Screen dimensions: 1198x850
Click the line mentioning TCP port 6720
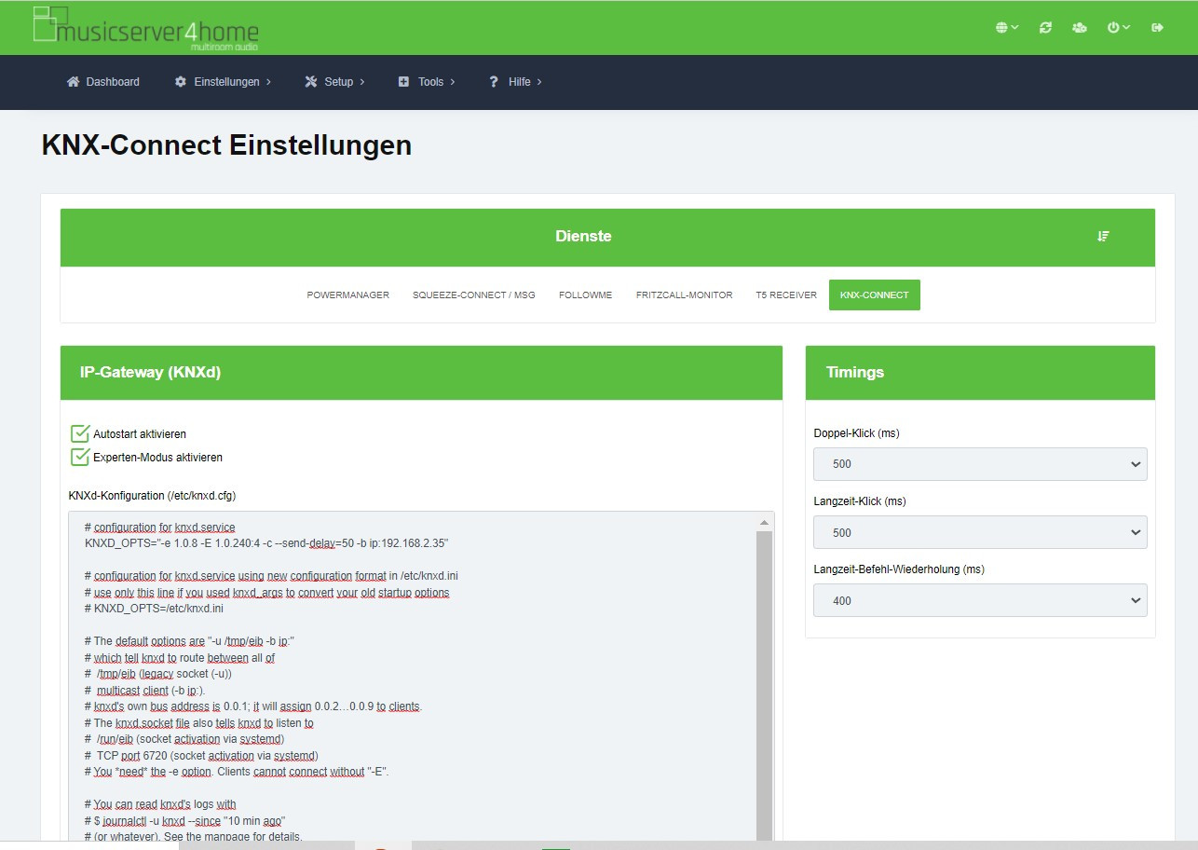(x=201, y=755)
